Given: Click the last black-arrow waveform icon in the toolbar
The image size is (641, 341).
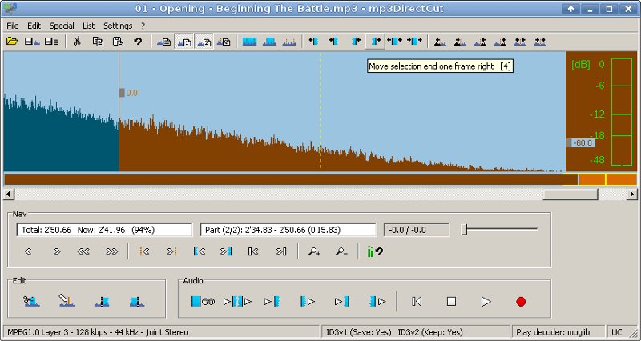Looking at the screenshot, I should coord(539,42).
